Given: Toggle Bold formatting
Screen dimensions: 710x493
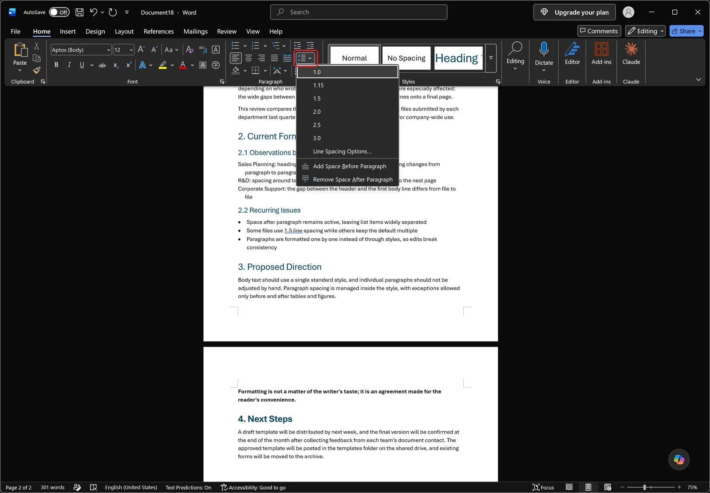Looking at the screenshot, I should point(56,65).
